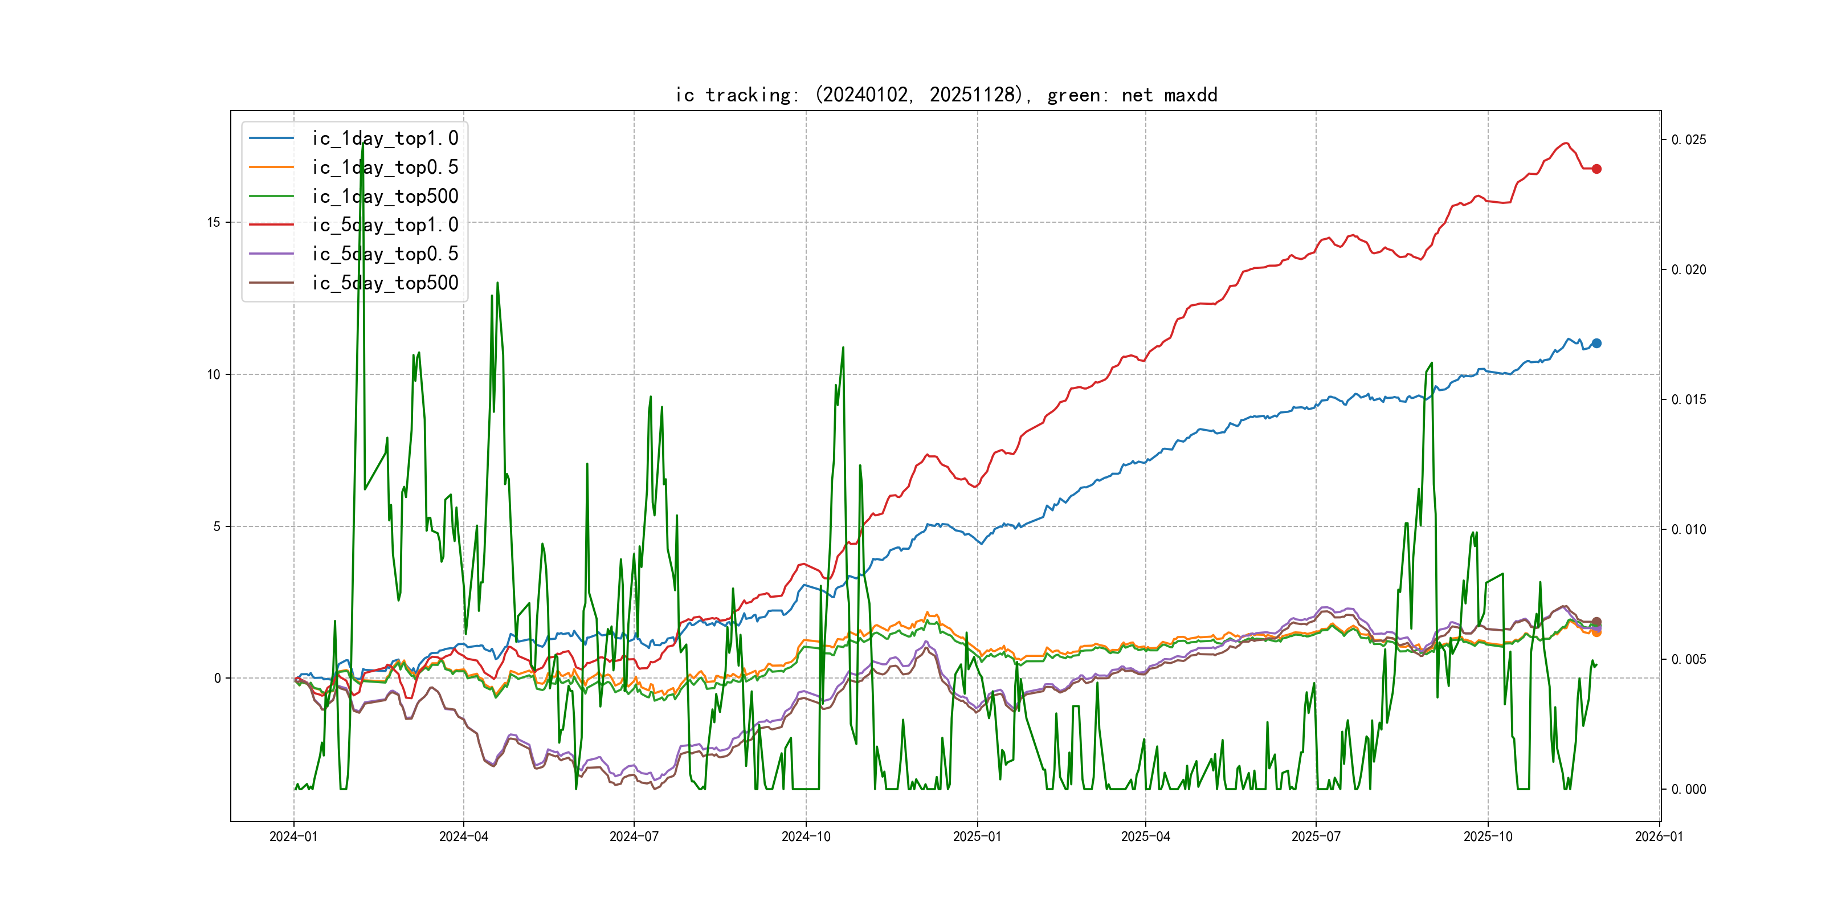Click the blue endpoint dot marker
Viewport: 1846px width, 923px height.
(1596, 343)
